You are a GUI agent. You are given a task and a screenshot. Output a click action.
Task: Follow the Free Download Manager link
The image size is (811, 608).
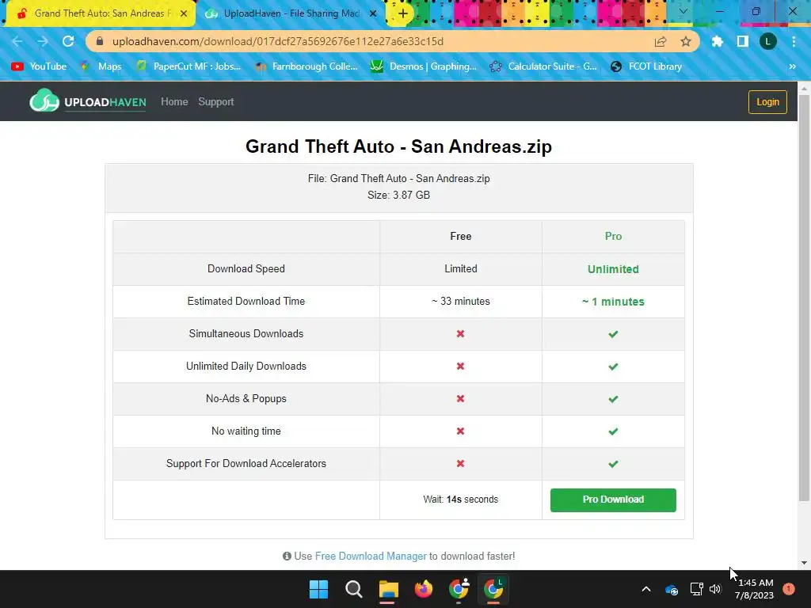371,557
